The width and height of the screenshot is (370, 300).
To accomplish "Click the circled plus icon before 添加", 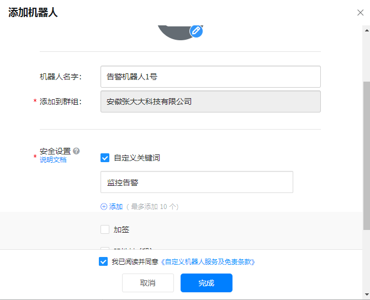I will (x=104, y=207).
